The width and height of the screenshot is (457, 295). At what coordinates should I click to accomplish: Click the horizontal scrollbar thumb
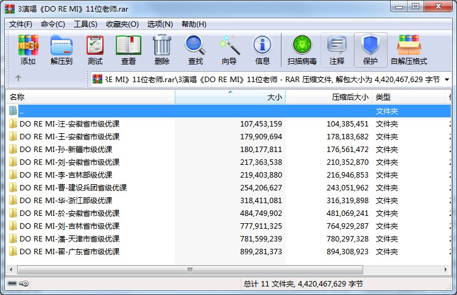pos(190,269)
